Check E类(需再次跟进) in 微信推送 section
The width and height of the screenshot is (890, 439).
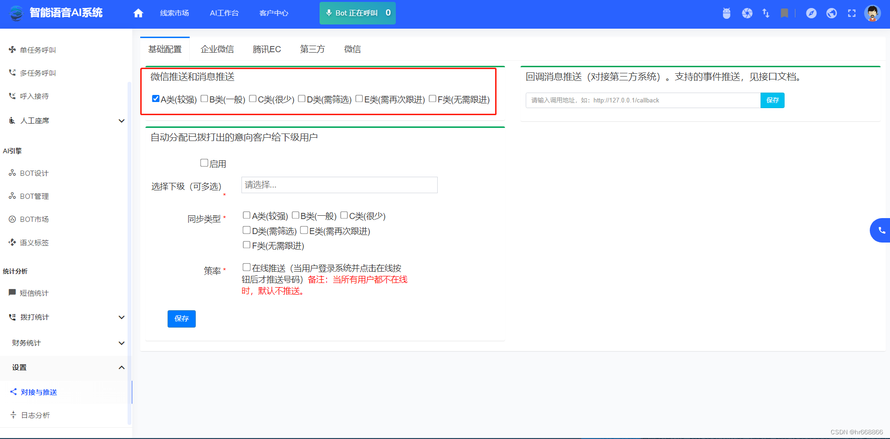(359, 99)
